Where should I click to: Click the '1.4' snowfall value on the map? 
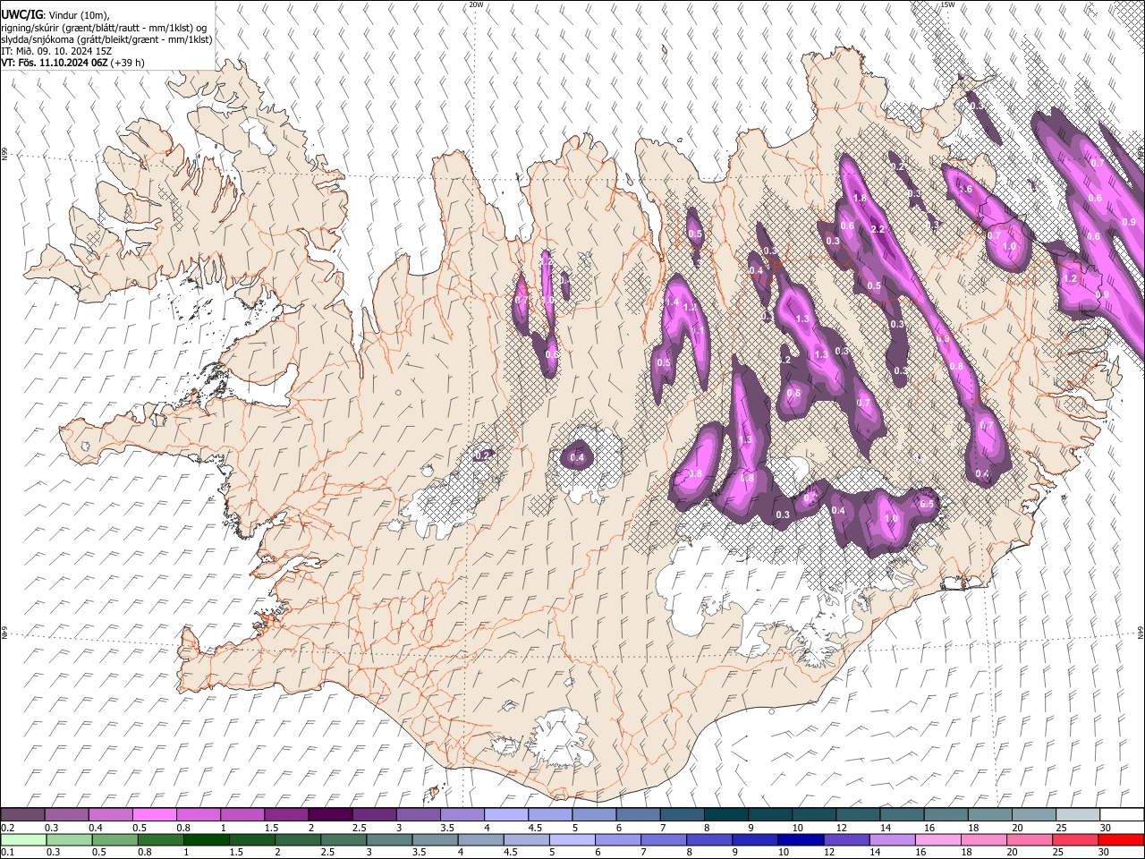tap(672, 302)
